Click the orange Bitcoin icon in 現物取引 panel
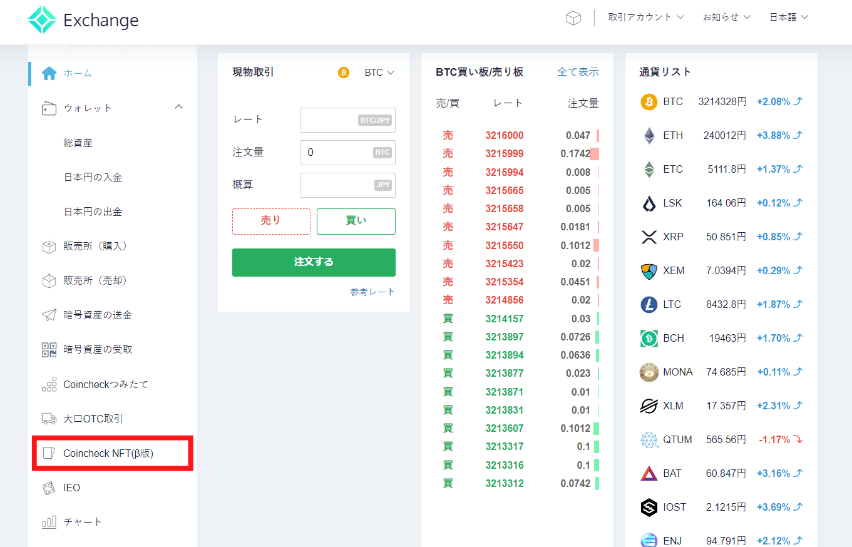Screen dimensions: 852x547 (x=344, y=73)
